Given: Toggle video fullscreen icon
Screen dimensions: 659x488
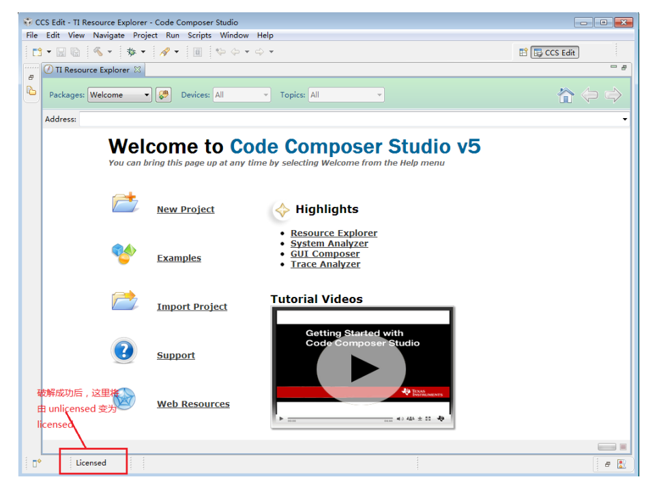Looking at the screenshot, I should (x=428, y=418).
